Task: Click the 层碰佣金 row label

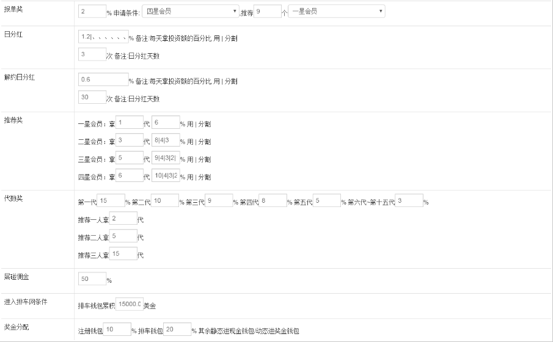Action: pos(16,277)
